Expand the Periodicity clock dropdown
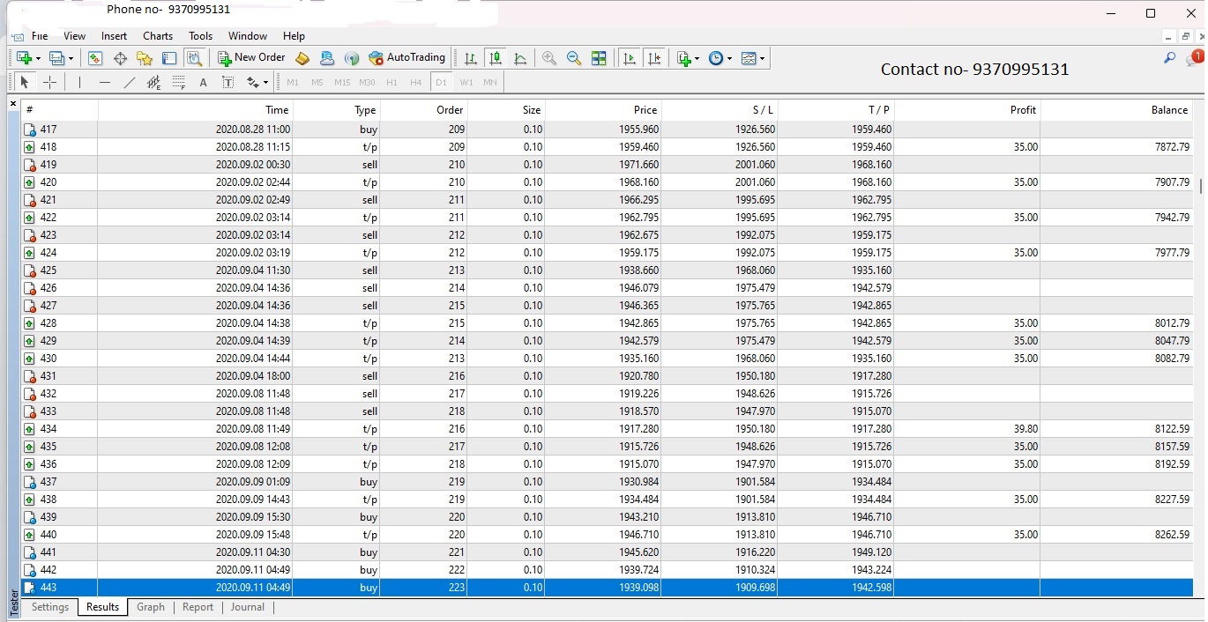This screenshot has width=1208, height=622. point(720,58)
